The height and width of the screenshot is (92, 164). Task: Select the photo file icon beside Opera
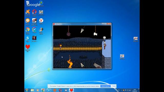(x=41, y=13)
